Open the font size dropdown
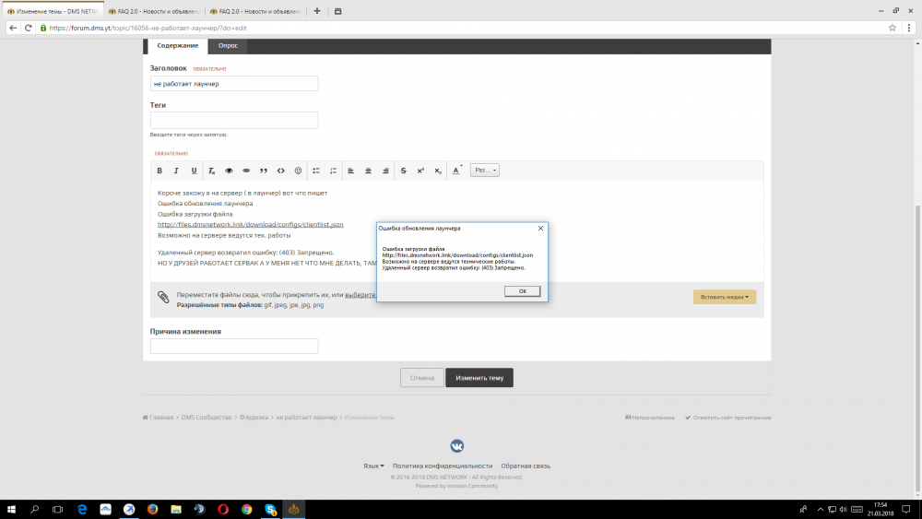 pyautogui.click(x=484, y=171)
